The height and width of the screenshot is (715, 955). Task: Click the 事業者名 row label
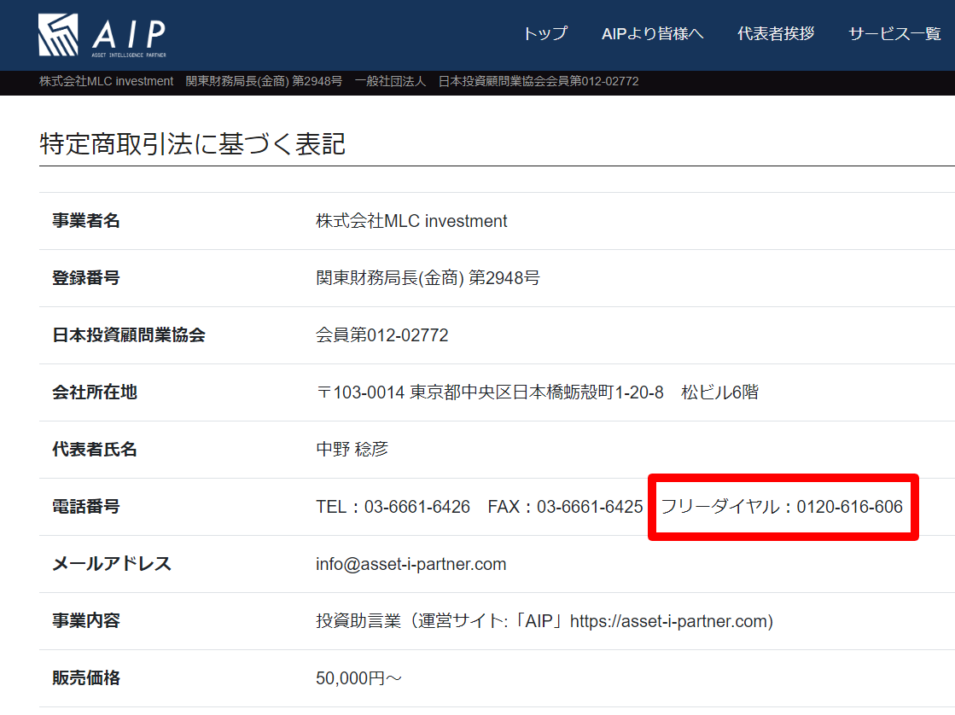86,220
